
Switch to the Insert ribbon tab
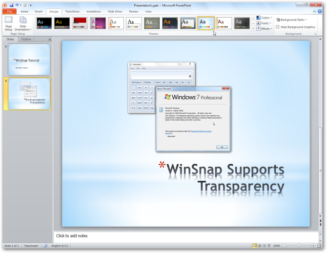[x=39, y=12]
